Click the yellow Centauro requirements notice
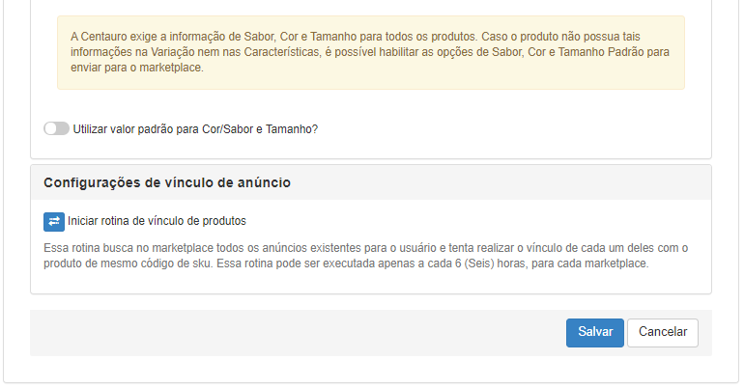This screenshot has width=744, height=388. 371,52
